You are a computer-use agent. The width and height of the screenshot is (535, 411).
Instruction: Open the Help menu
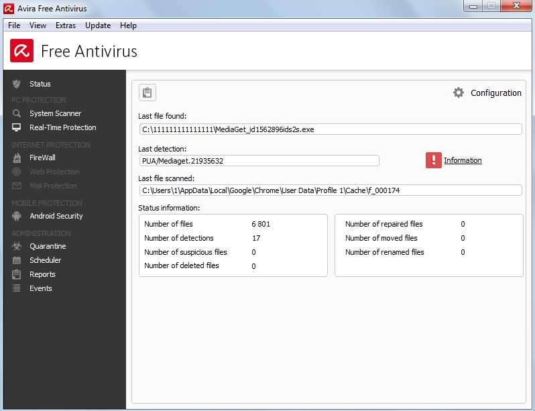click(128, 25)
